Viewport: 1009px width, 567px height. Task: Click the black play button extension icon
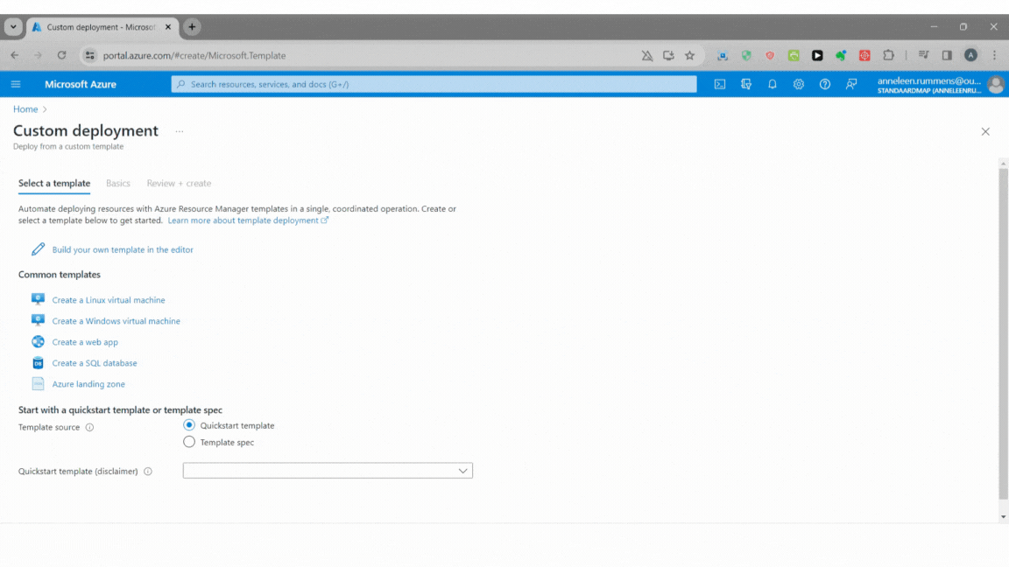[x=817, y=56]
